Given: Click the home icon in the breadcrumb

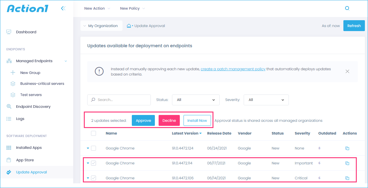Looking at the screenshot, I should 129,26.
